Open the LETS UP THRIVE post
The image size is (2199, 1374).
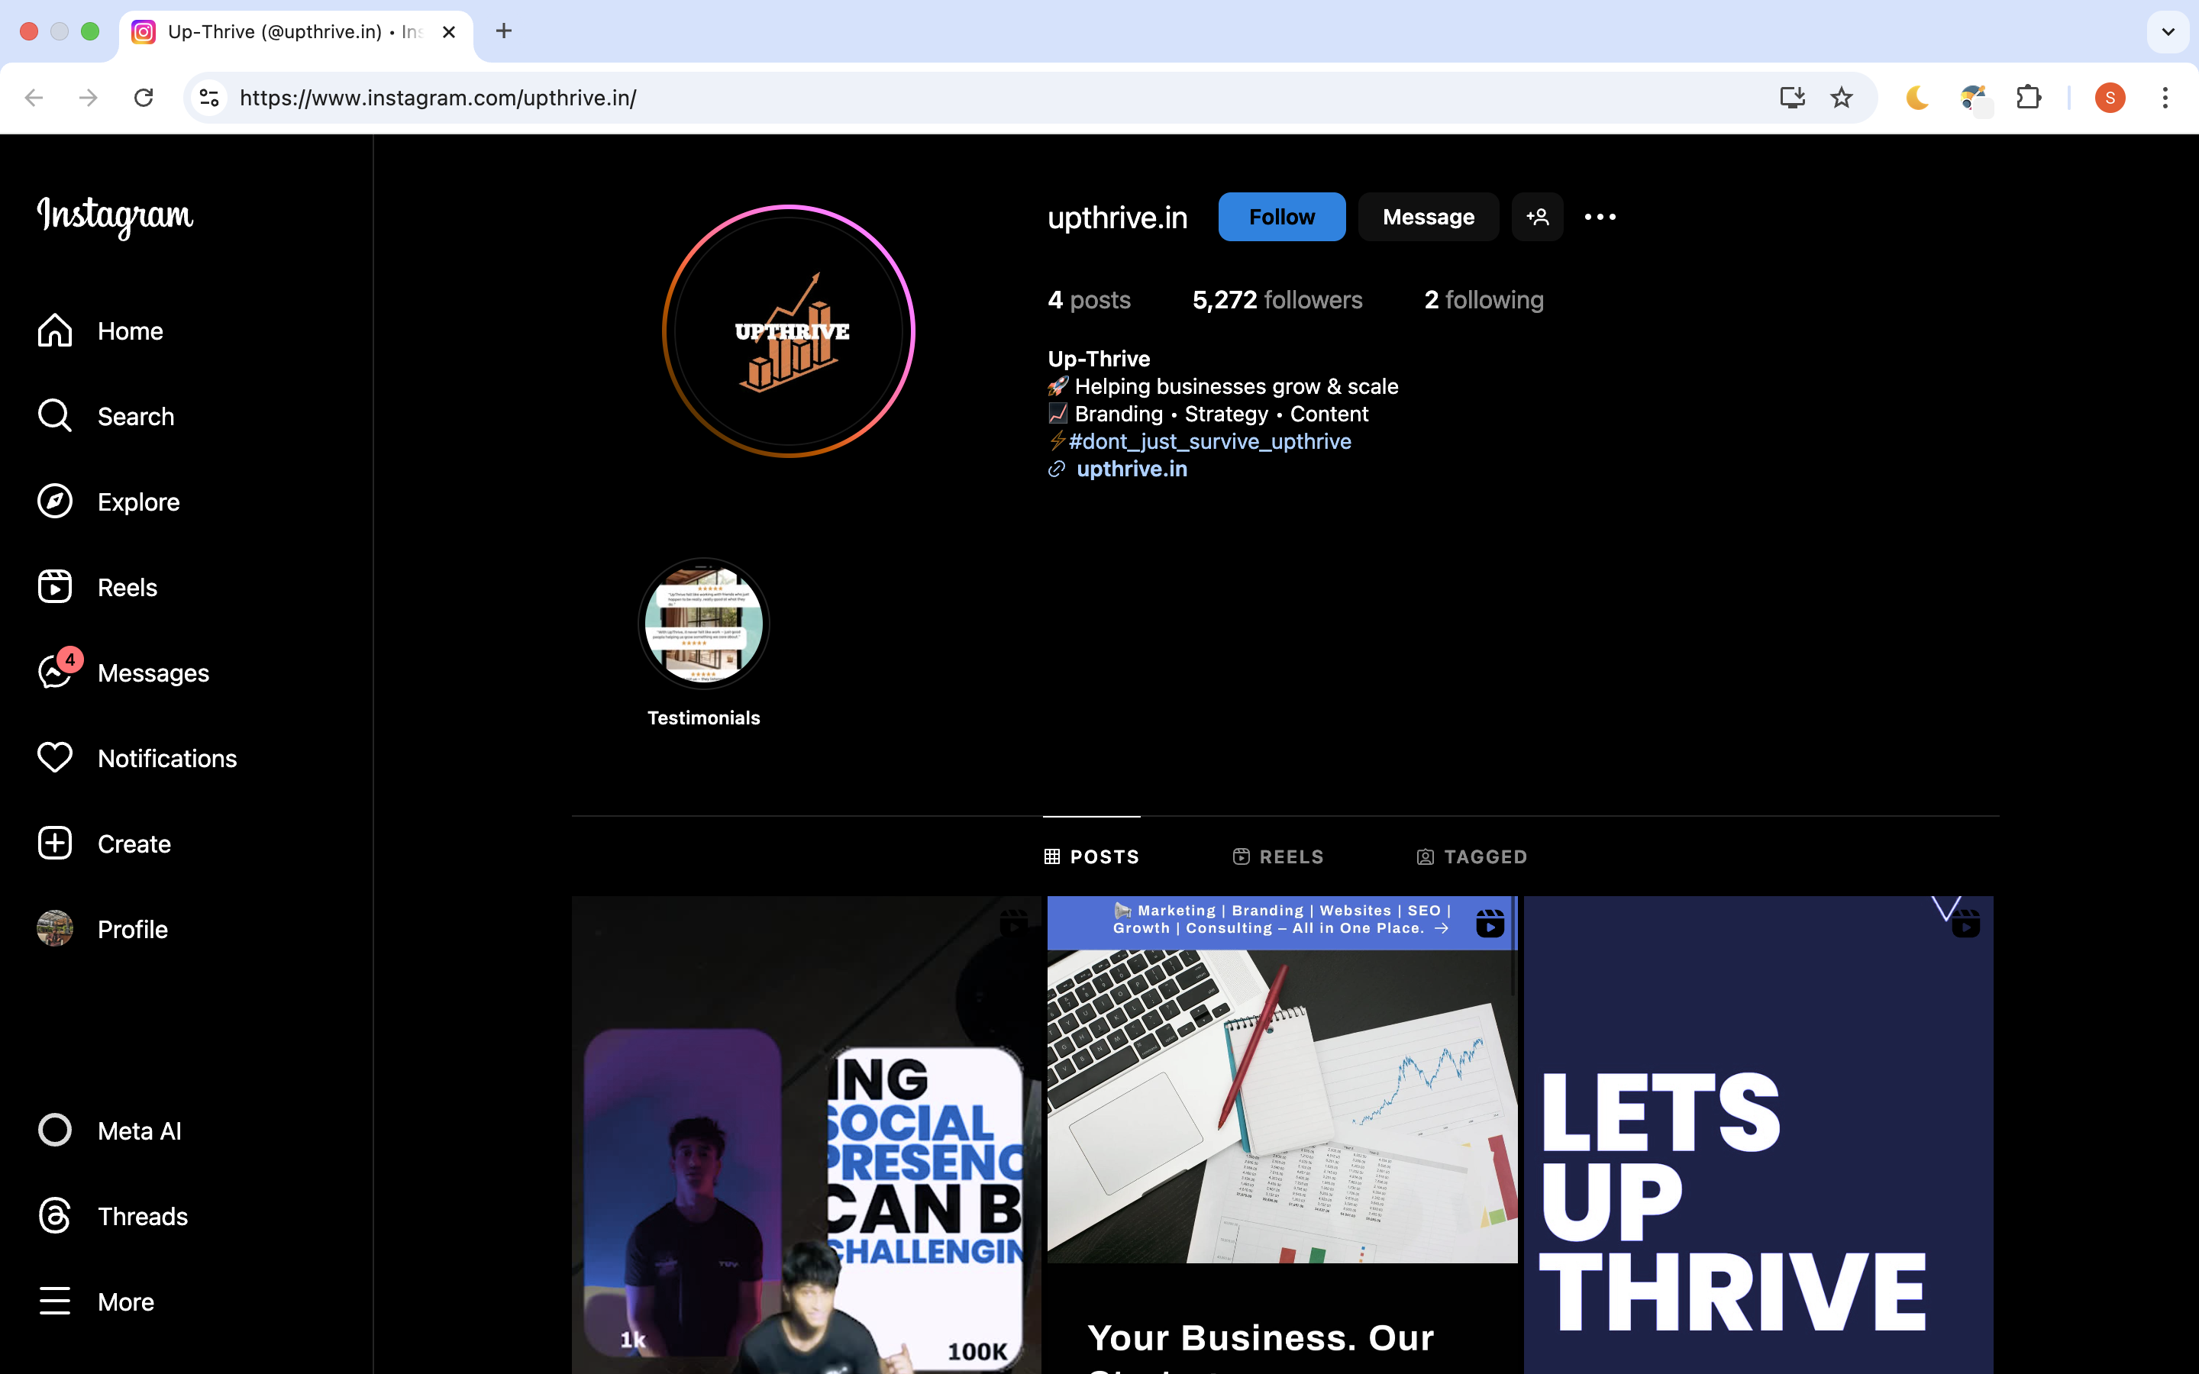pos(1758,1135)
